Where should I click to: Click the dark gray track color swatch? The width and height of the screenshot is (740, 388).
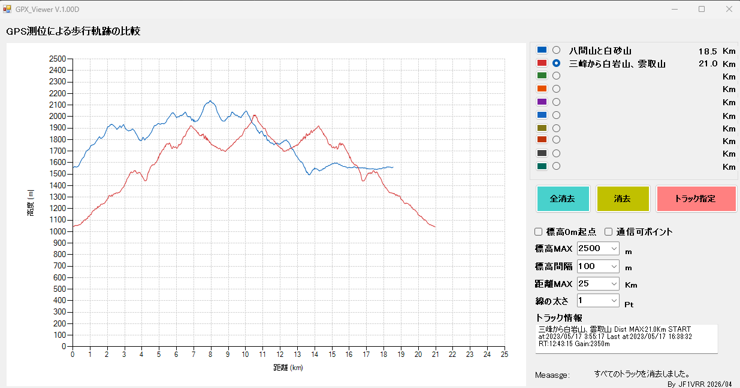coord(542,153)
